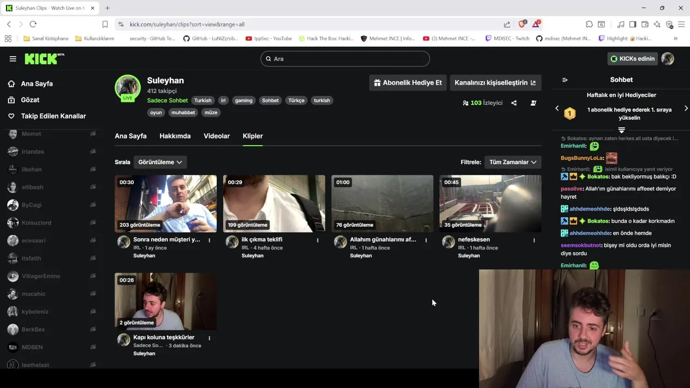Open the browser extensions puzzle icon
The width and height of the screenshot is (690, 388).
point(589,24)
